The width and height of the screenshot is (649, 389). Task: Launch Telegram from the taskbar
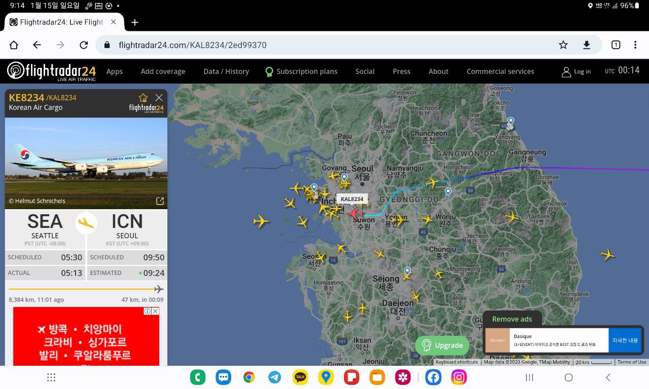pos(275,377)
